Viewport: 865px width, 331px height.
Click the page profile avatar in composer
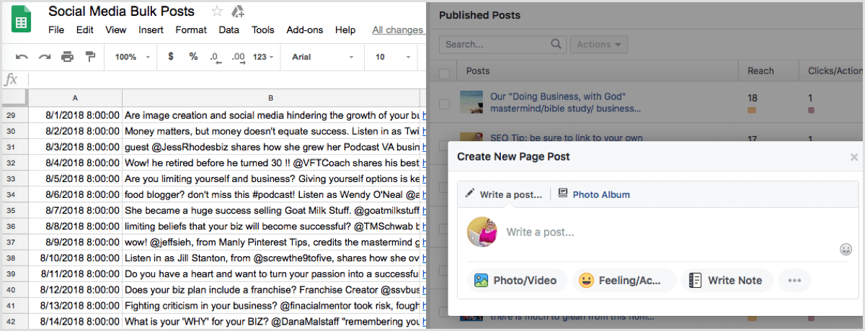482,232
